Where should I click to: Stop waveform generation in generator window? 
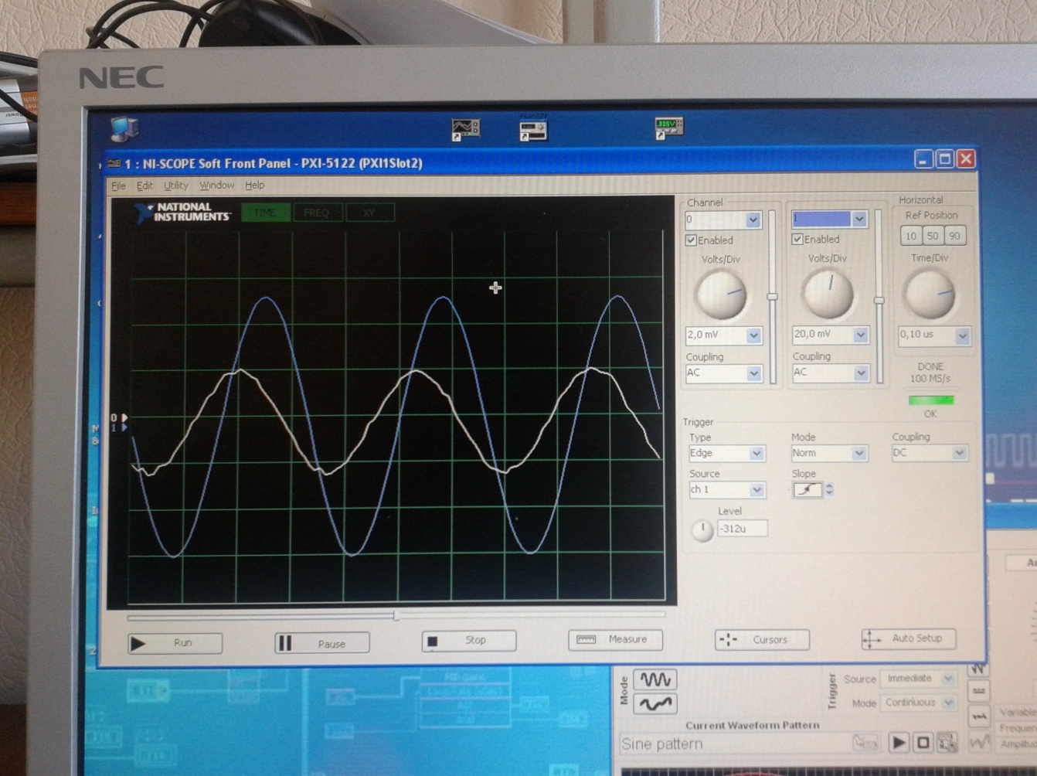923,743
